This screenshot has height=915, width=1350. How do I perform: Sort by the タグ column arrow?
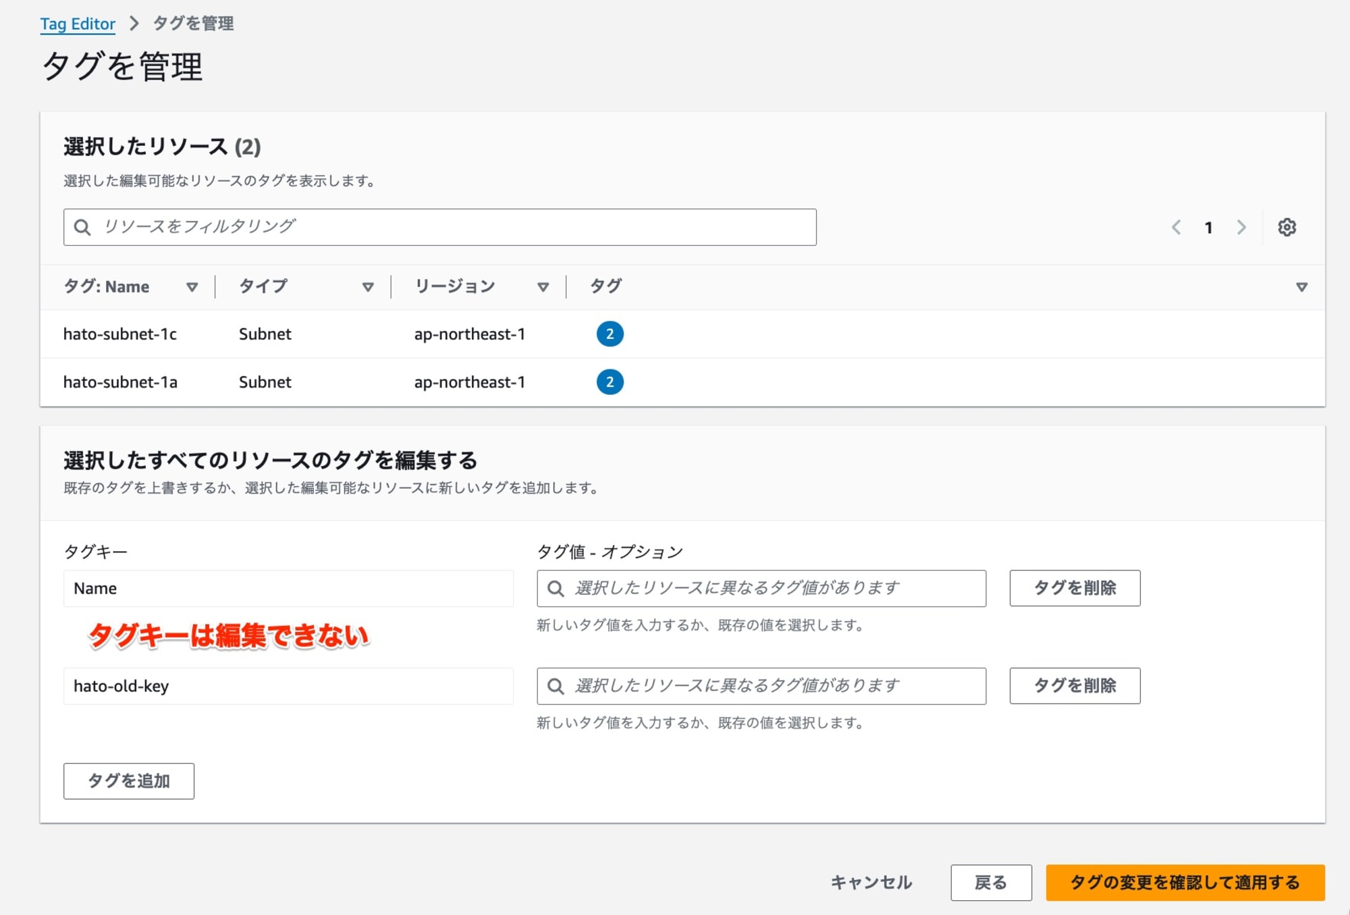coord(1302,287)
